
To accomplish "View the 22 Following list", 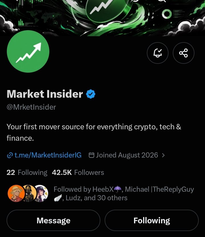I will pyautogui.click(x=27, y=172).
